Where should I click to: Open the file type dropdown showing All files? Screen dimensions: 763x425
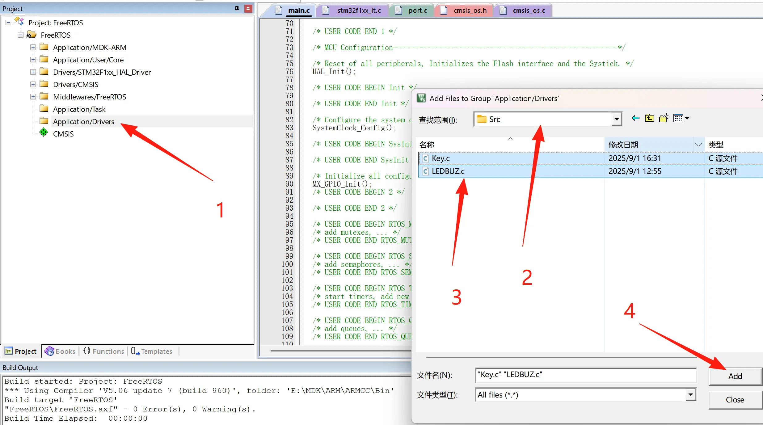(691, 395)
